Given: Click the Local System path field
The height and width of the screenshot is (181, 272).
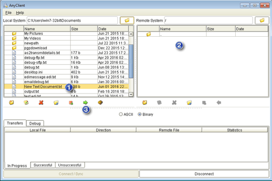Looking at the screenshot, I should pos(73,20).
